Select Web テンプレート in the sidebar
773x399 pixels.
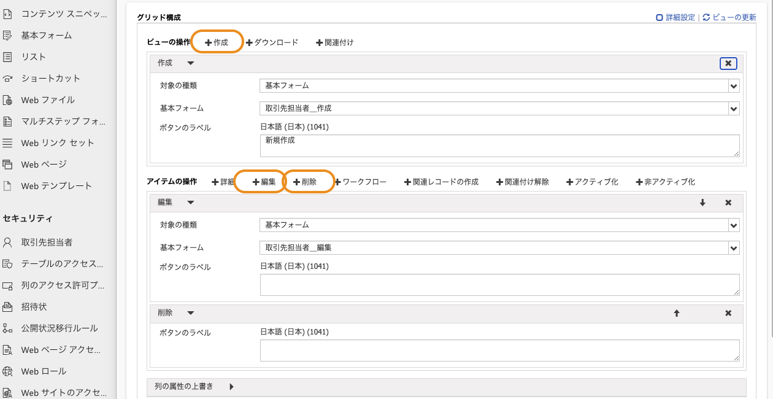pyautogui.click(x=56, y=186)
